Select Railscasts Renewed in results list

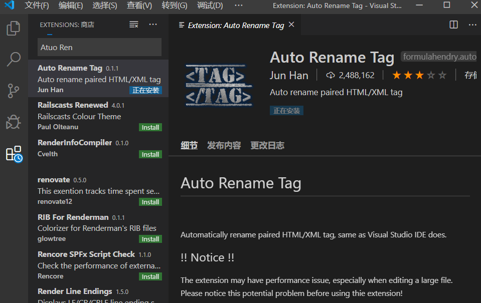98,116
